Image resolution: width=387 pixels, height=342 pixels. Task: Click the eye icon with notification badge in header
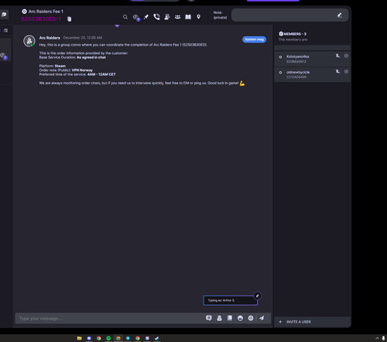point(136,17)
